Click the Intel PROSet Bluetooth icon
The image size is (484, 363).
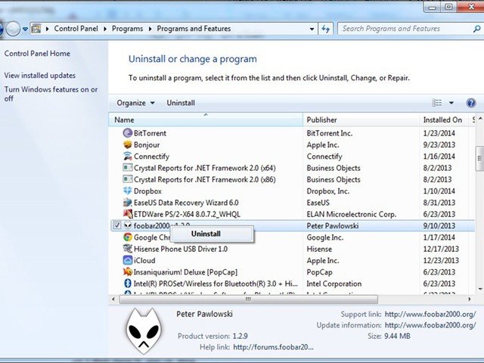(x=128, y=284)
